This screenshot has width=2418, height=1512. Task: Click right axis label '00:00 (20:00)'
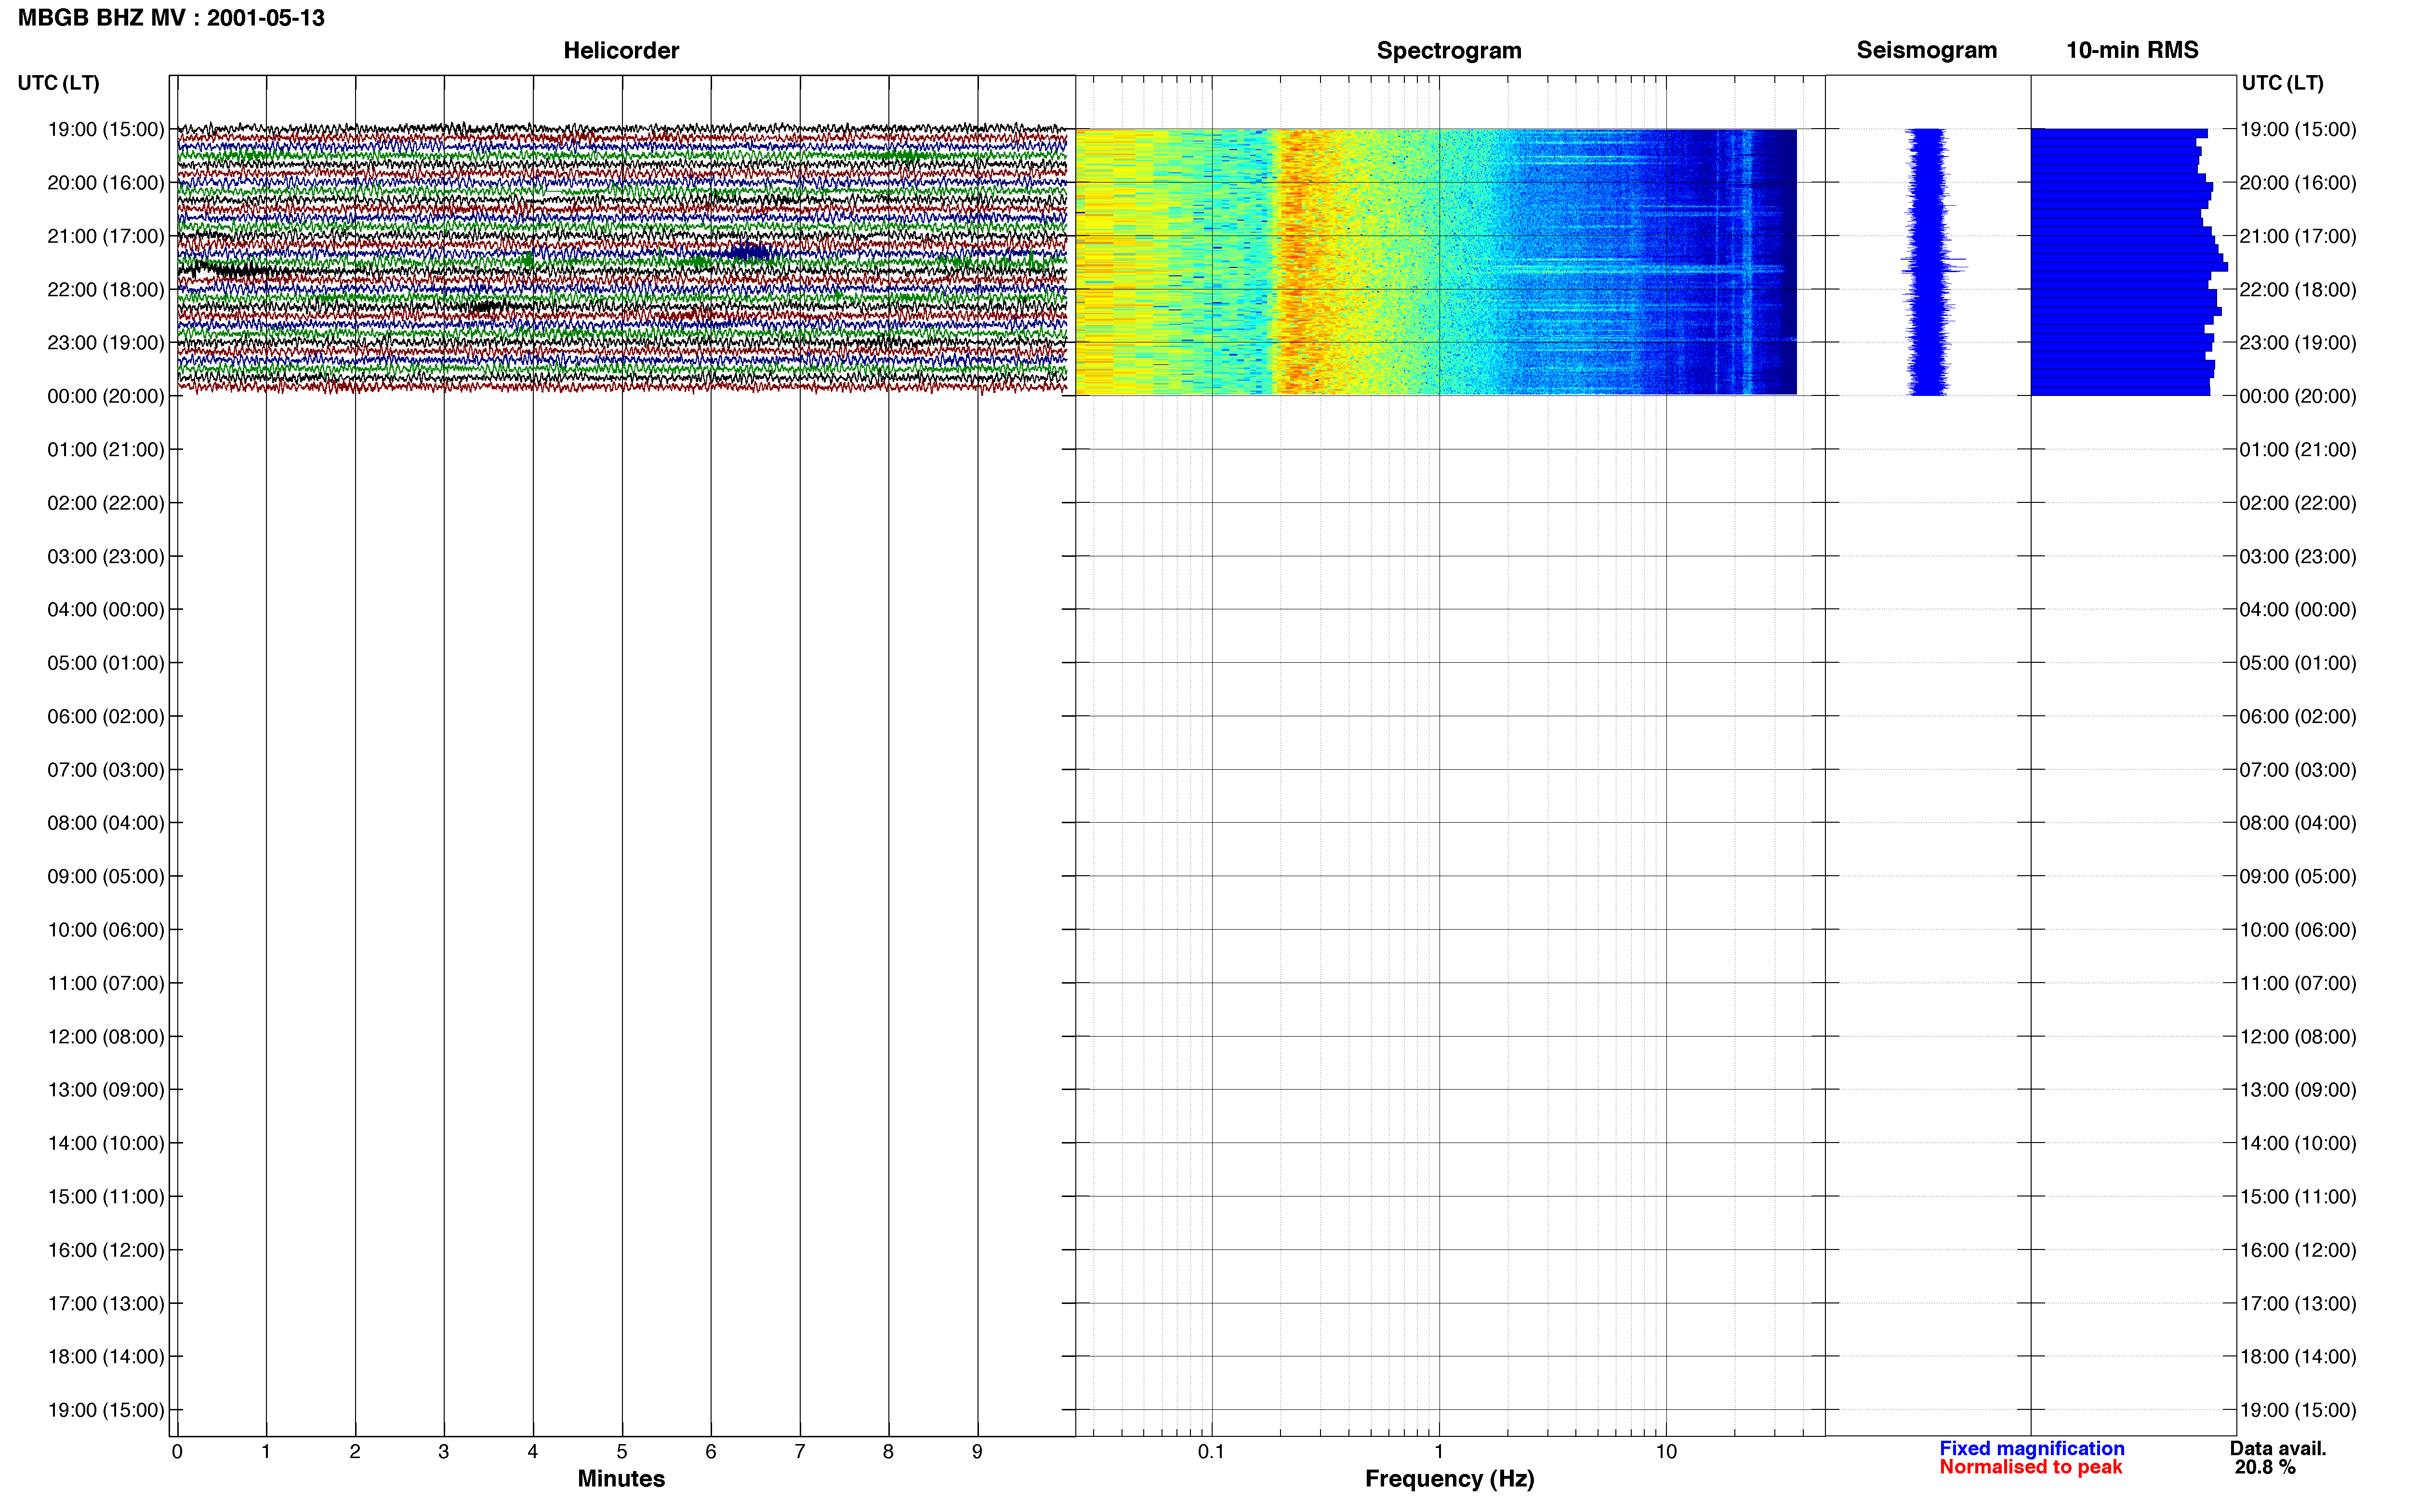tap(2298, 396)
